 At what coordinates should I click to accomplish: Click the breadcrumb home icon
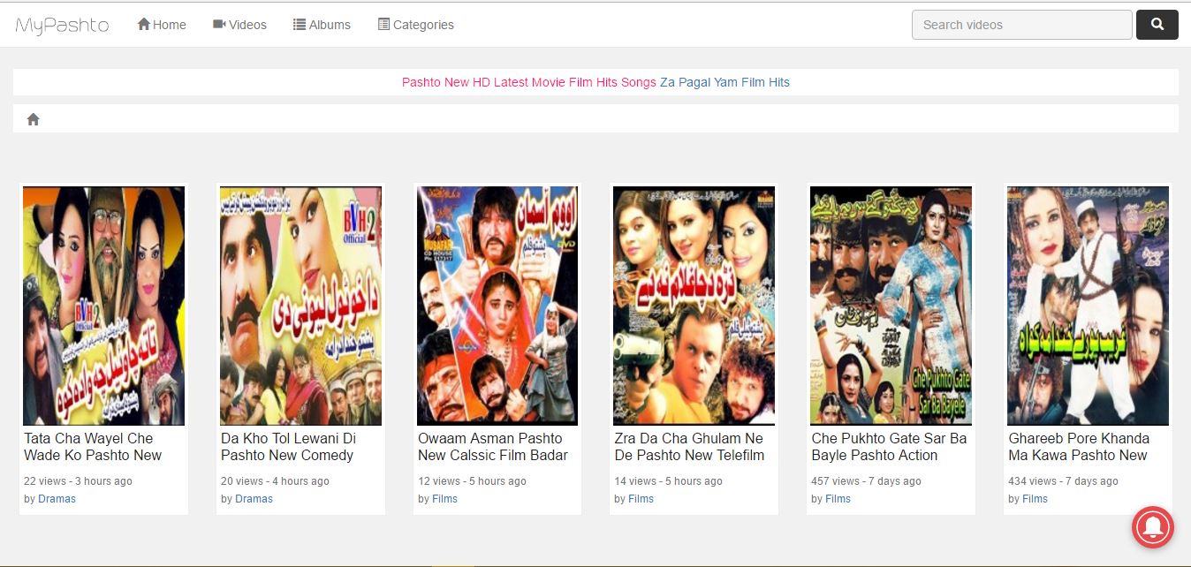[x=34, y=119]
